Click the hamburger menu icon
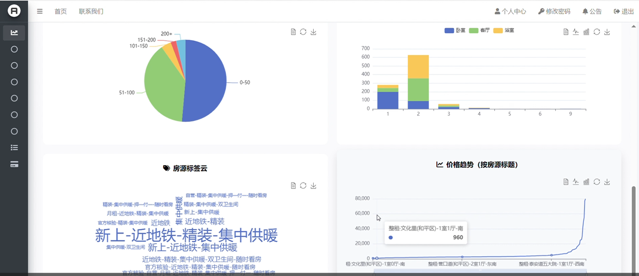The image size is (639, 276). tap(40, 11)
